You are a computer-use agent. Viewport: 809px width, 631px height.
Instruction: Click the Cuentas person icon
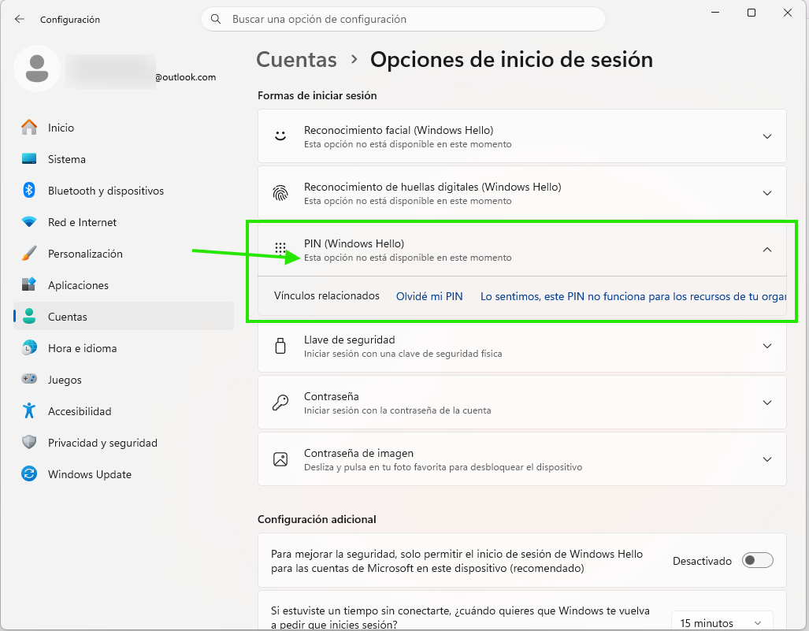[29, 316]
